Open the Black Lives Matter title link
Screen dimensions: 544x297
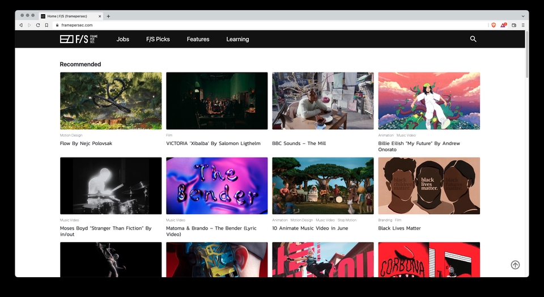coord(399,228)
